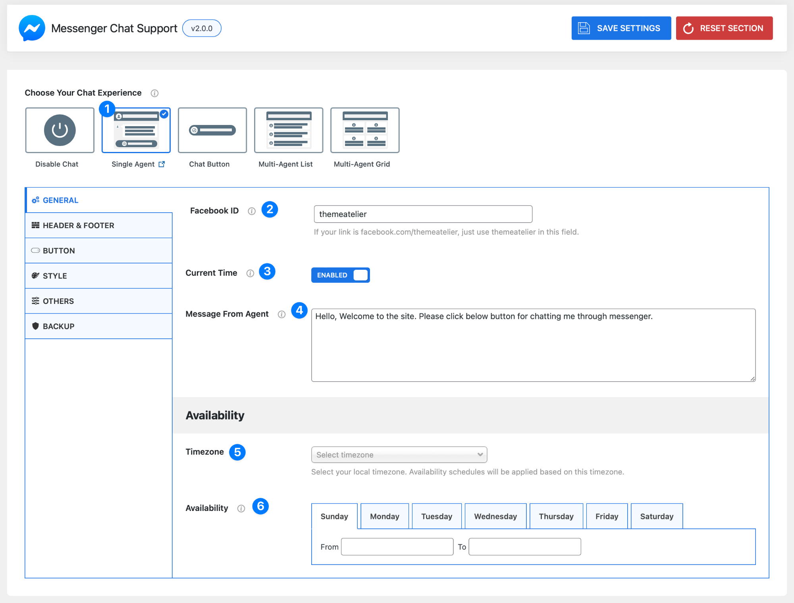Click info icon next to Facebook ID
The width and height of the screenshot is (794, 603).
(x=252, y=211)
